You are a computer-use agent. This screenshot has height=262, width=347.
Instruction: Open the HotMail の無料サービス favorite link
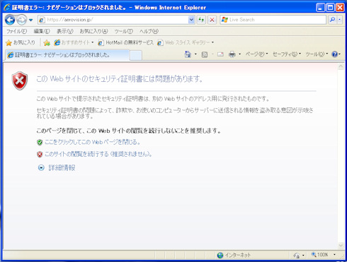pyautogui.click(x=125, y=42)
